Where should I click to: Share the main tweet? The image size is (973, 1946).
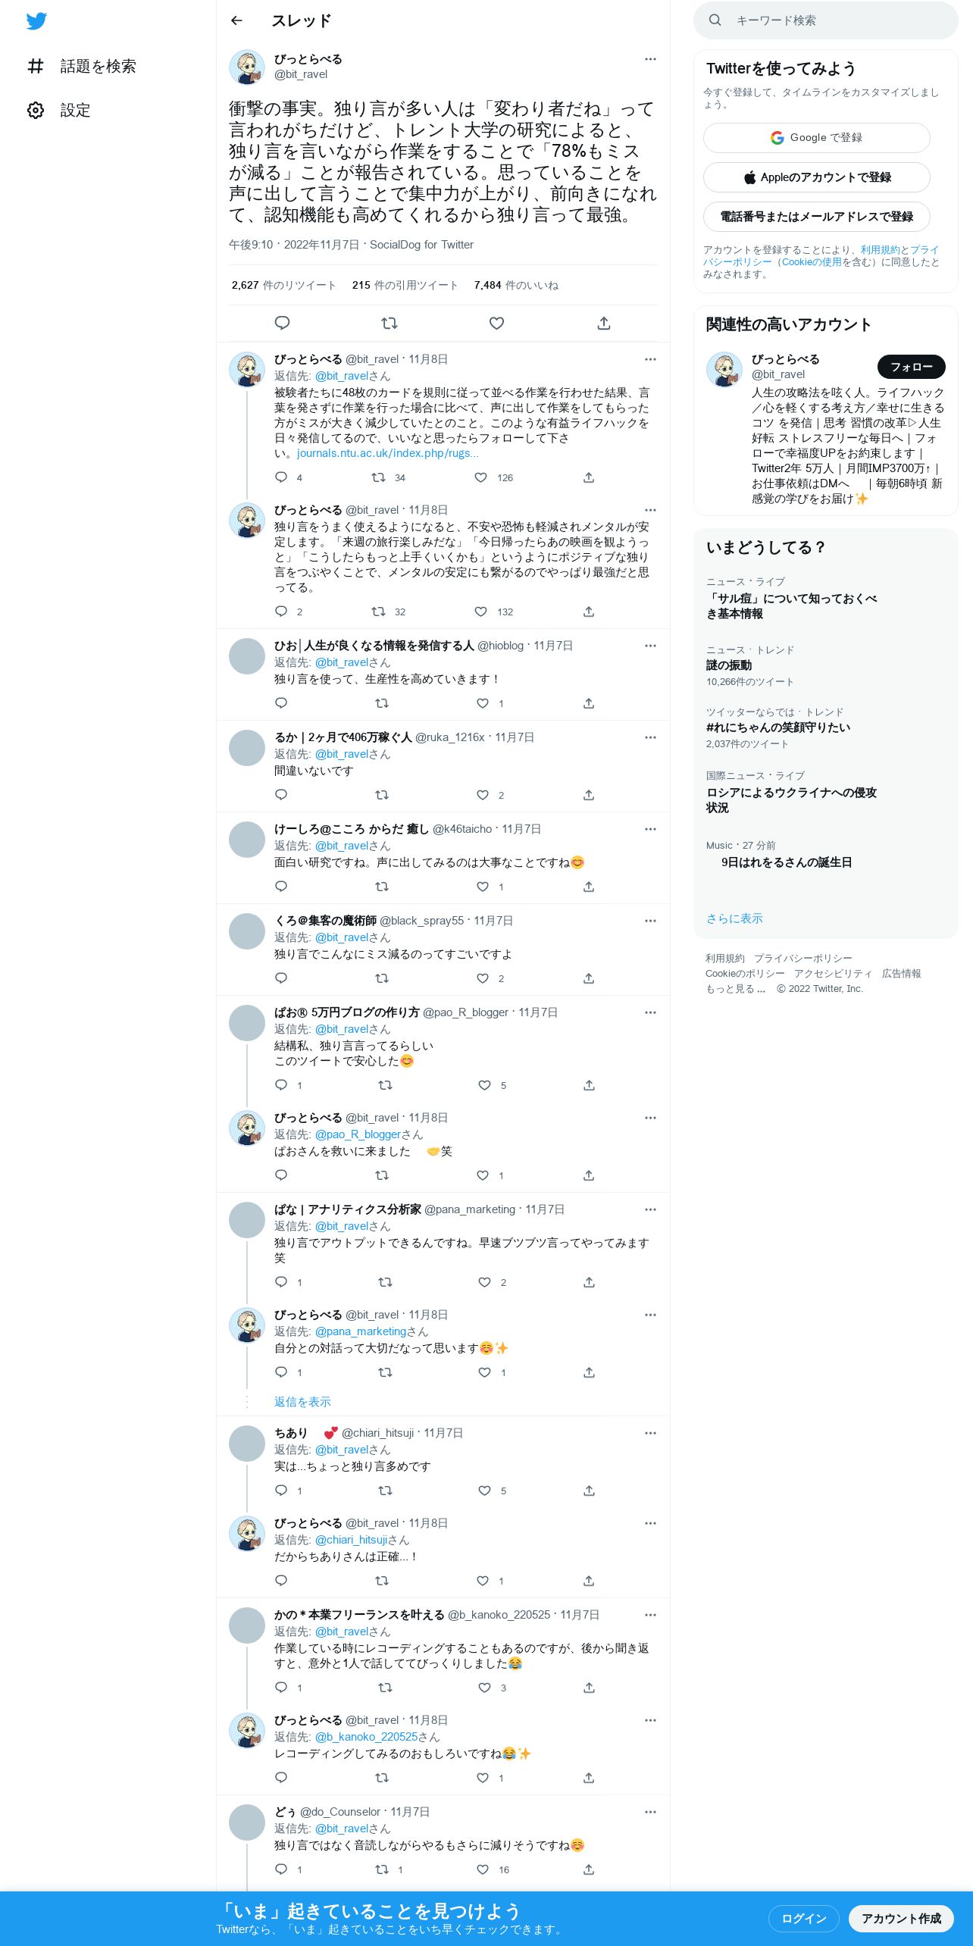pyautogui.click(x=604, y=323)
